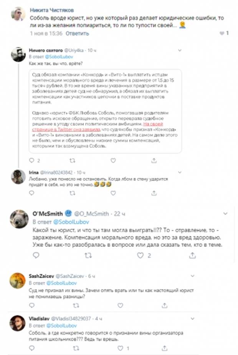This screenshot has height=355, width=238.
Task: Open reply on O'McSmith's tweet
Action: click(x=36, y=255)
